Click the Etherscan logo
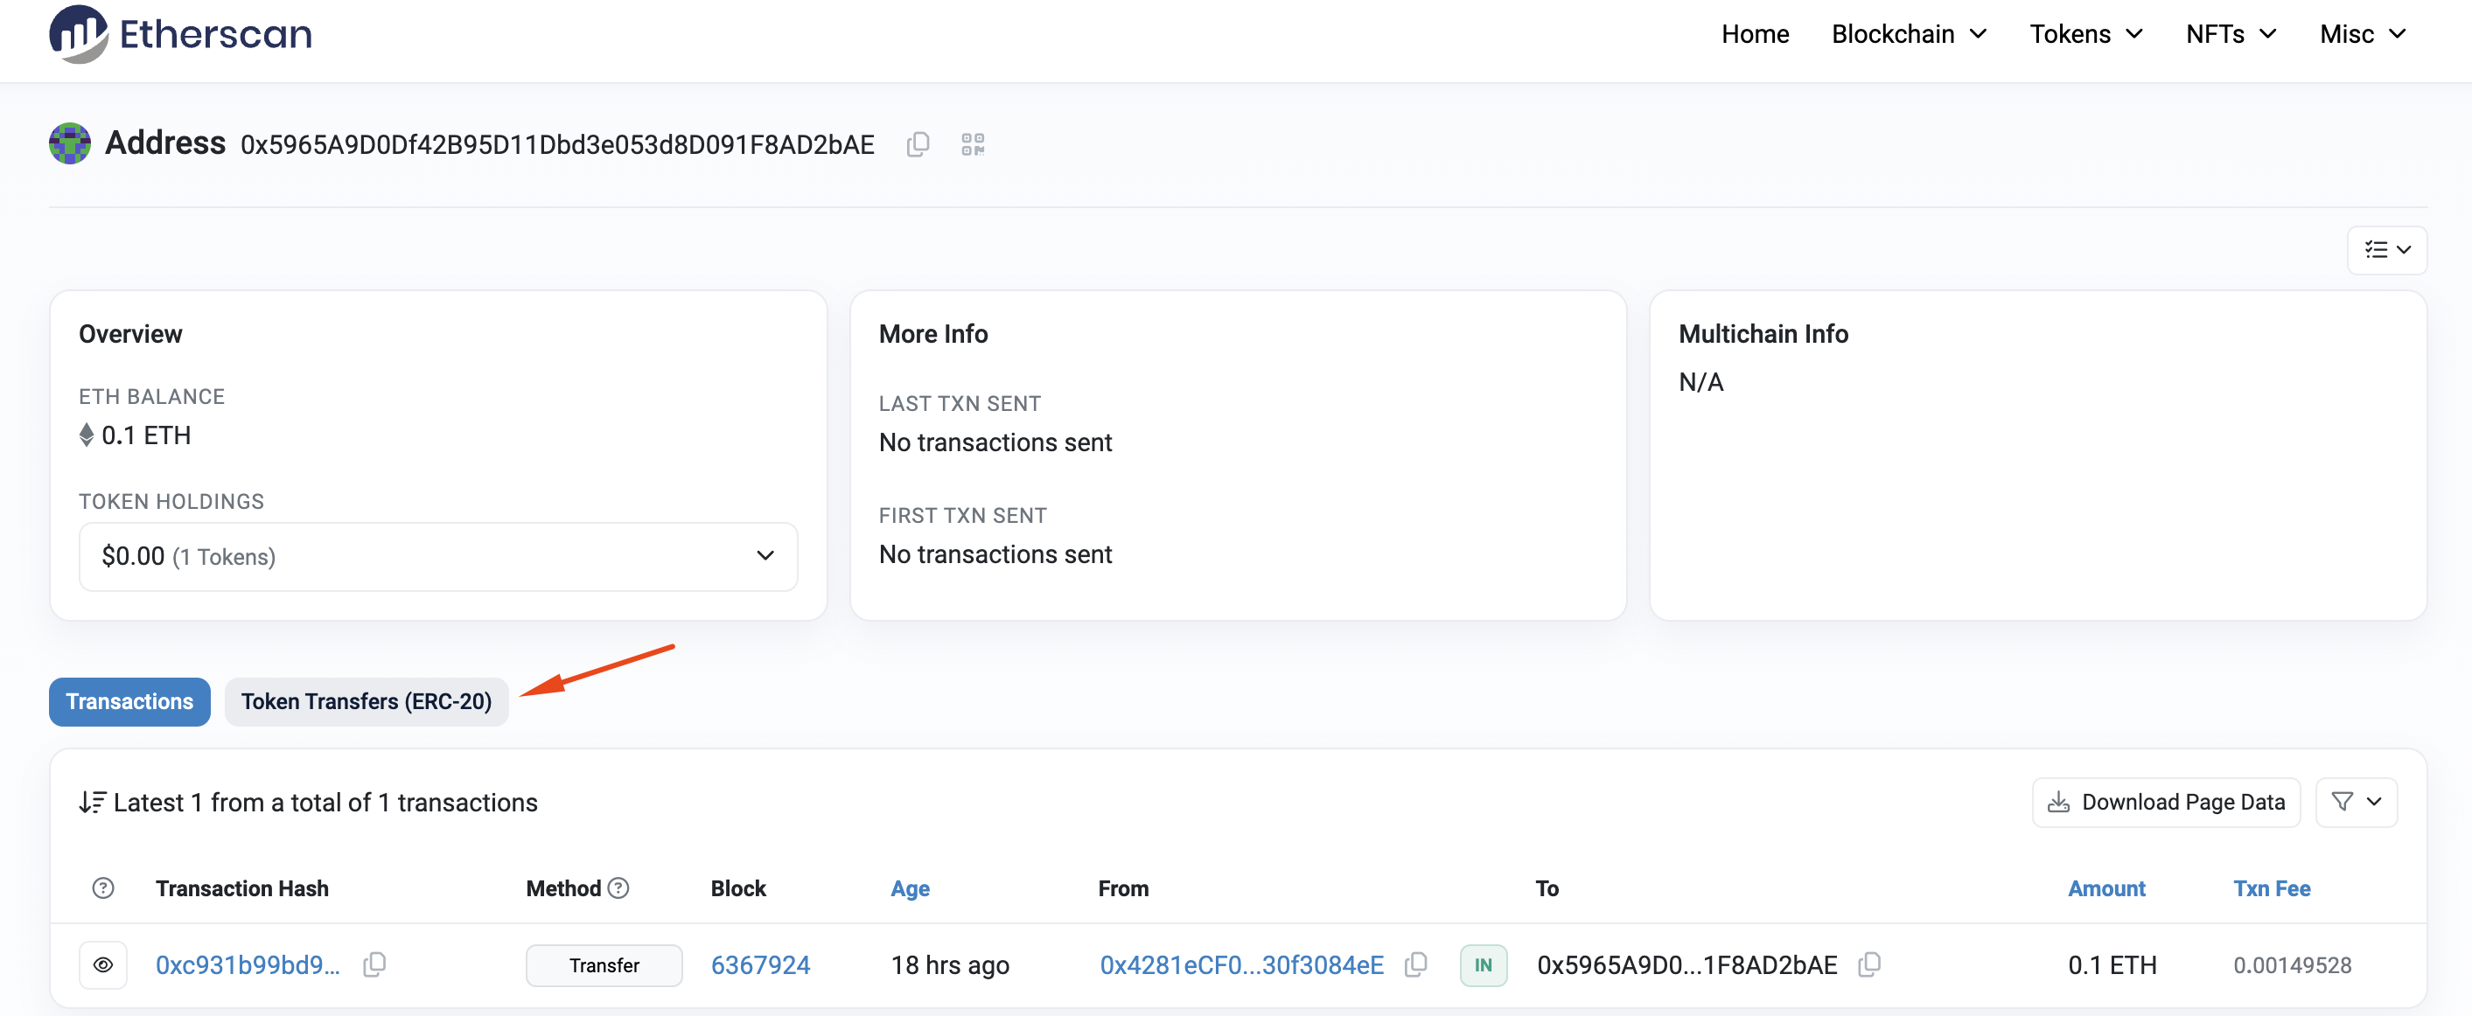Screen dimensions: 2472x1016 coord(180,35)
